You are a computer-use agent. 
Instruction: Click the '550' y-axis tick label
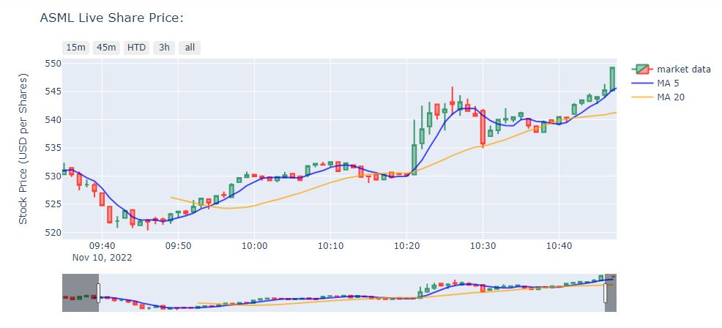[x=53, y=64]
